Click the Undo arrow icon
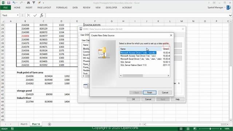The image size is (233, 131). coord(14,3)
